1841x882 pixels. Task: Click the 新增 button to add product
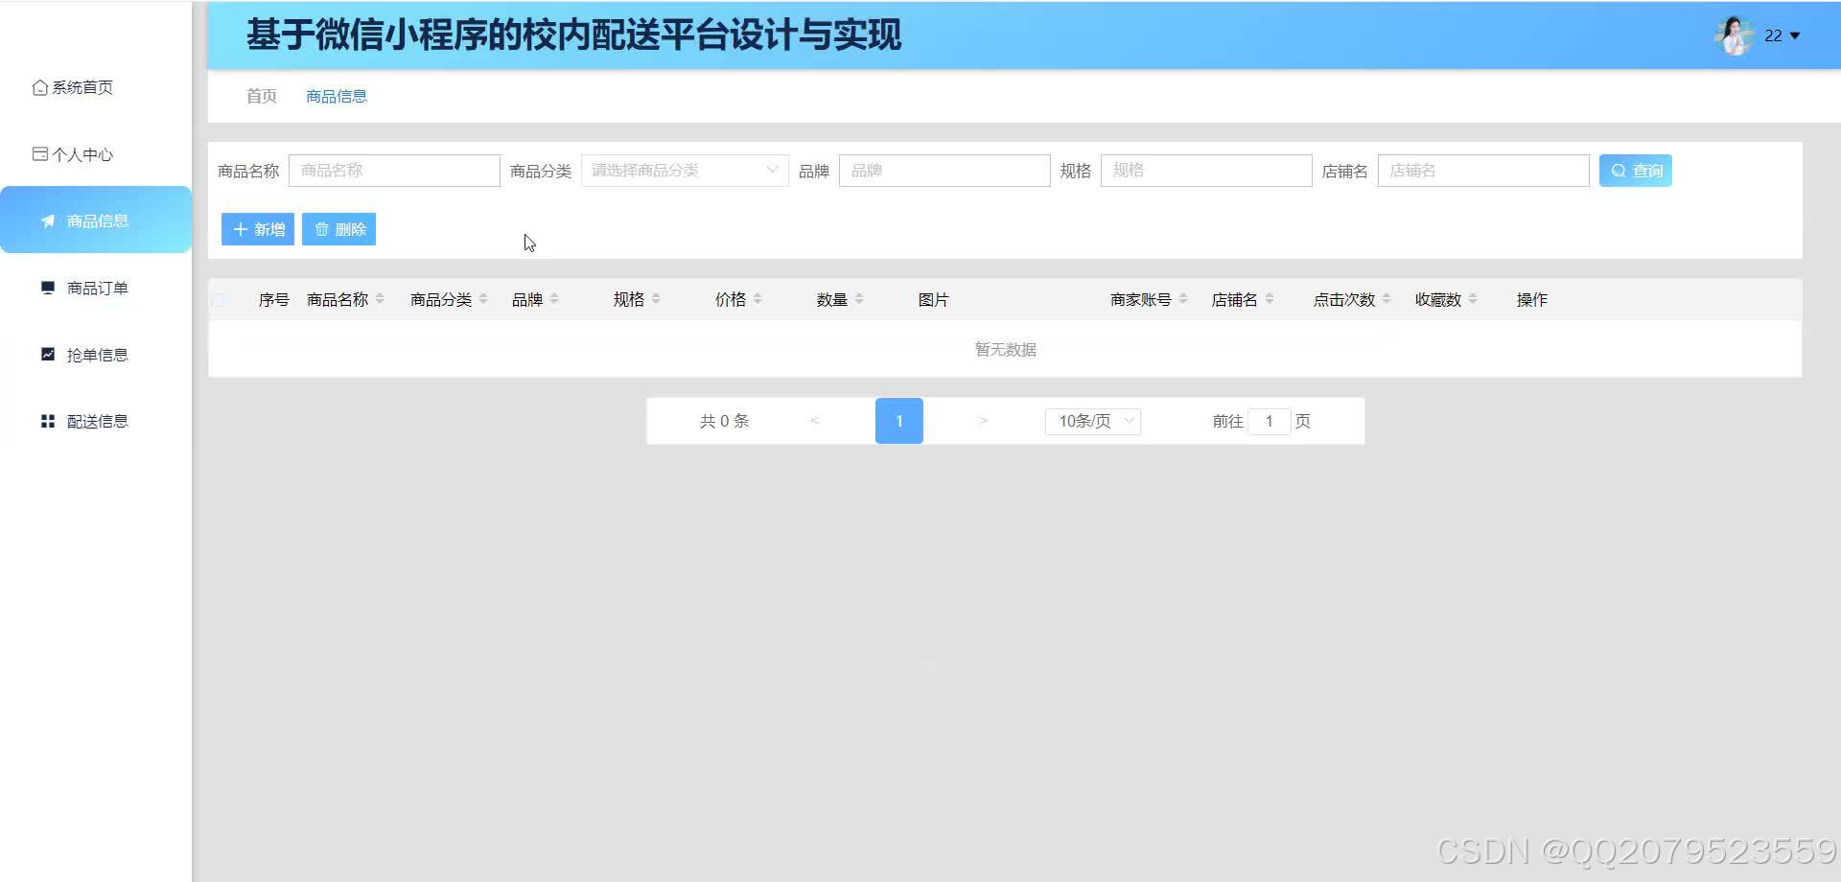click(256, 229)
